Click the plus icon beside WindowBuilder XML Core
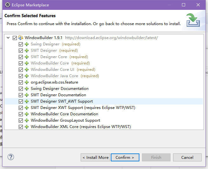Viewport: 208px width, 169px height. coord(27,127)
